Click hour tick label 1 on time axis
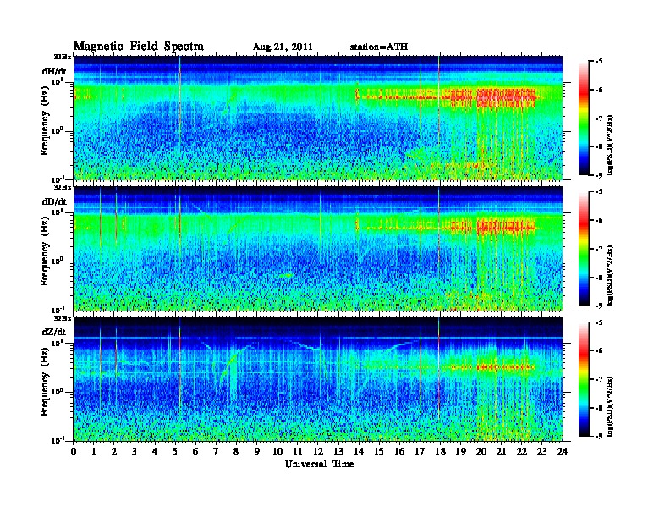This screenshot has height=518, width=670. [94, 451]
